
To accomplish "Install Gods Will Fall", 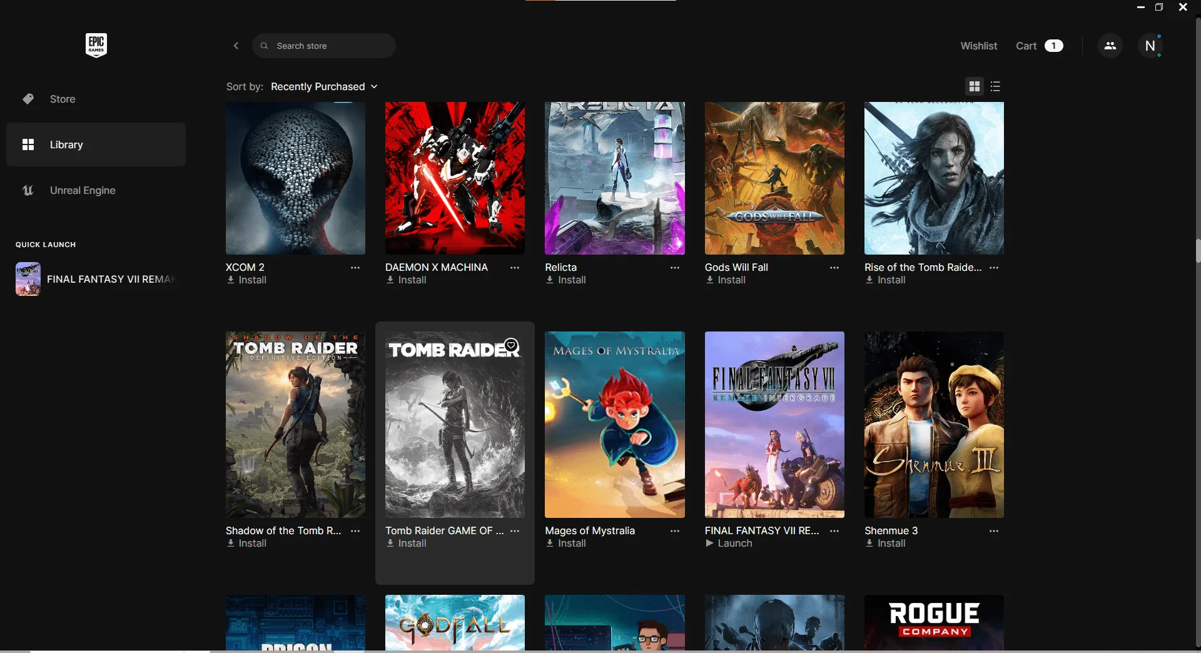I will 726,280.
